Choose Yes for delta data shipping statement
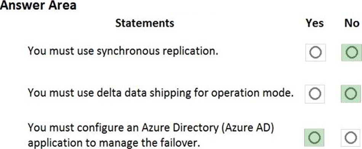Viewport: 362px width, 149px height. [314, 94]
